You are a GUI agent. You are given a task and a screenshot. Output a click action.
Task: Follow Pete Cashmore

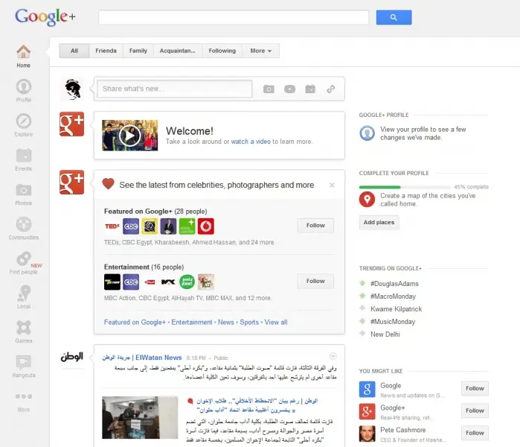475,433
